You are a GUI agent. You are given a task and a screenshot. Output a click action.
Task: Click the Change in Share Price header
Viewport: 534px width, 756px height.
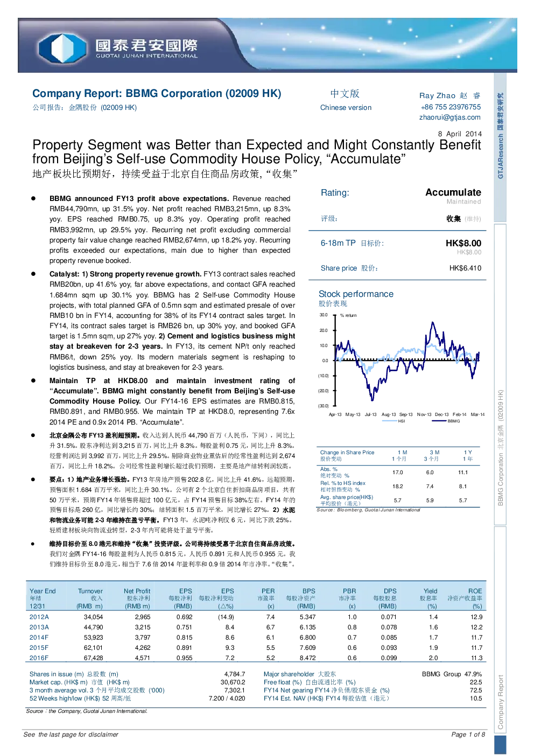[x=347, y=452]
